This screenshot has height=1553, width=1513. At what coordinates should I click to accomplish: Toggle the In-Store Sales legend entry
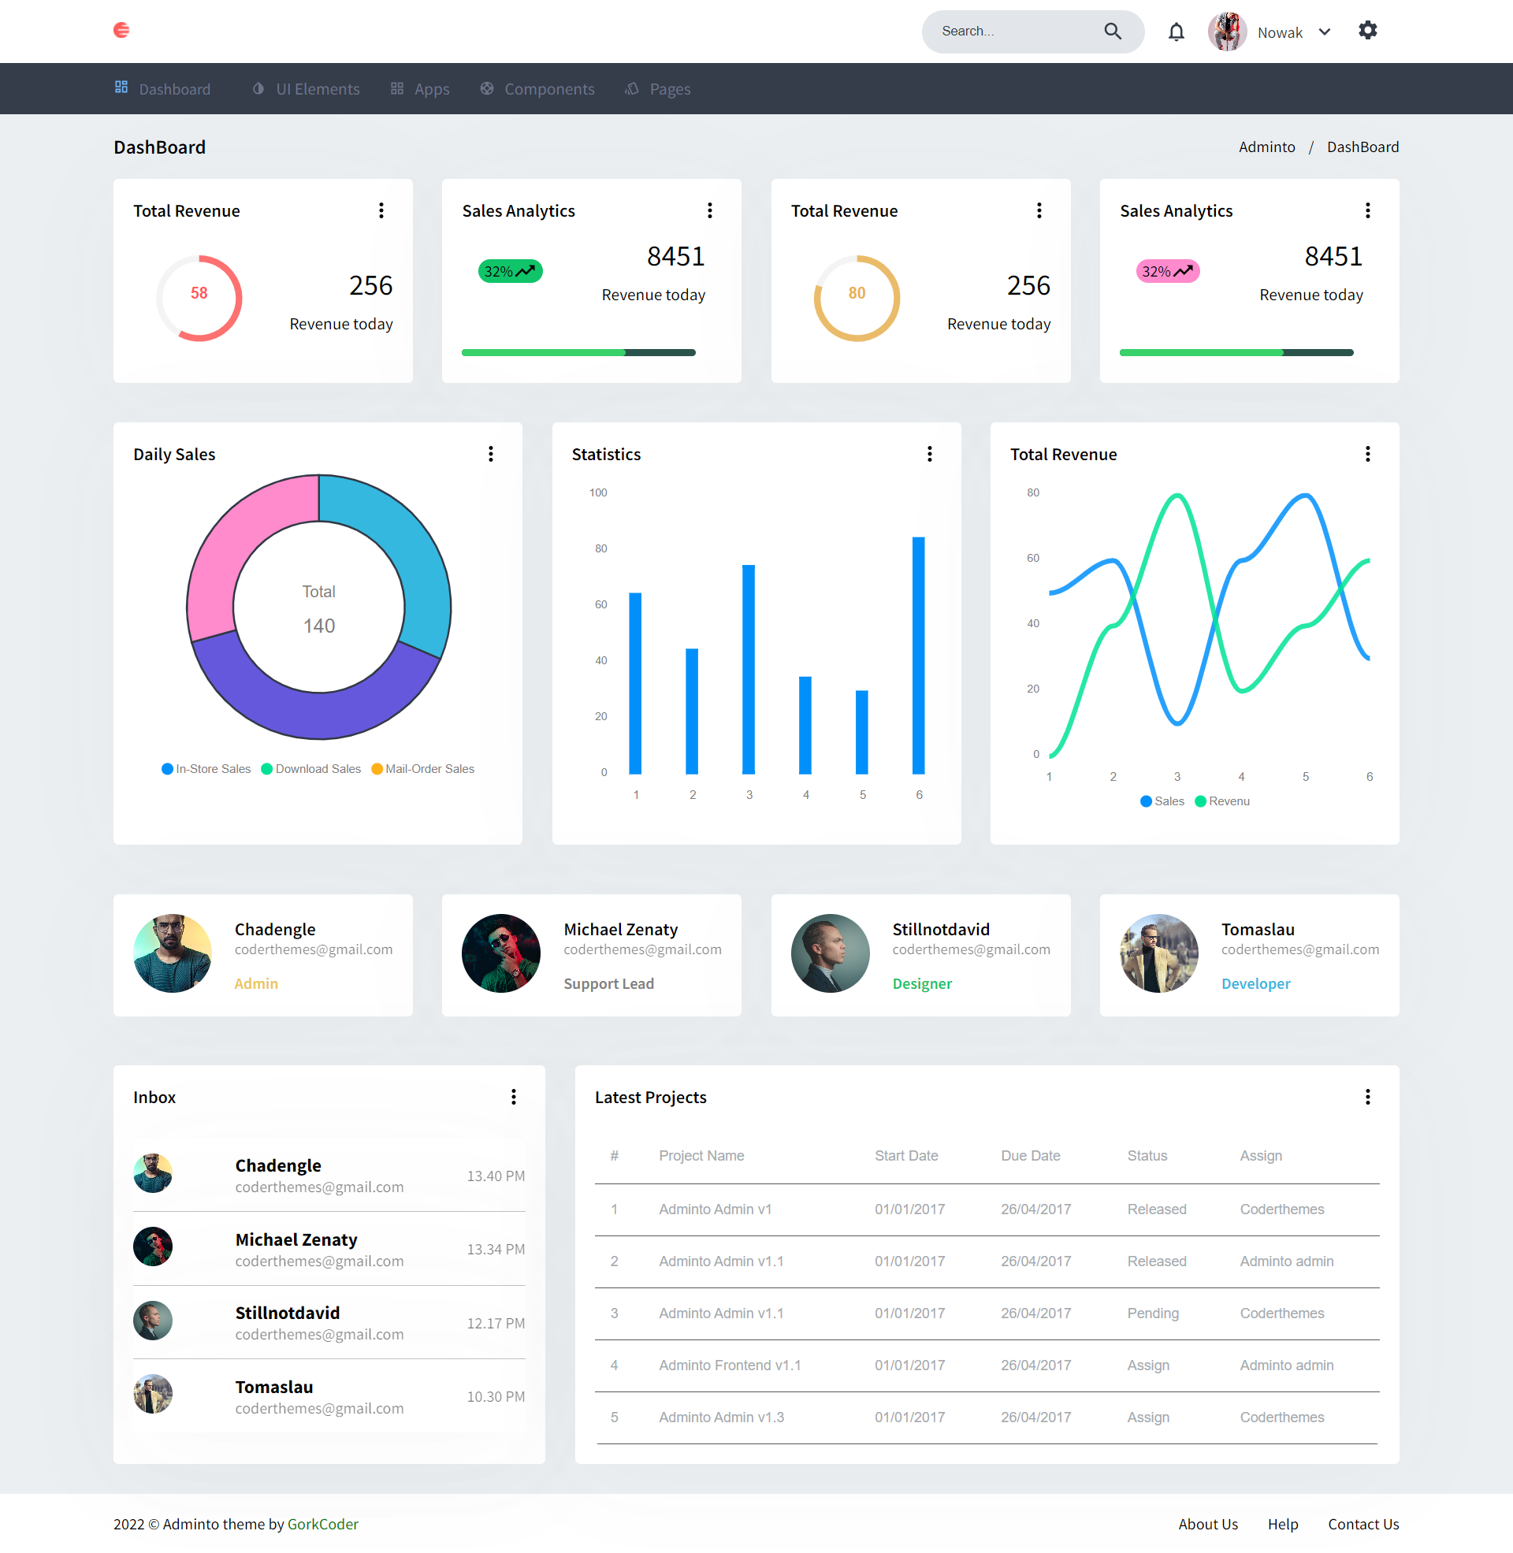coord(205,768)
